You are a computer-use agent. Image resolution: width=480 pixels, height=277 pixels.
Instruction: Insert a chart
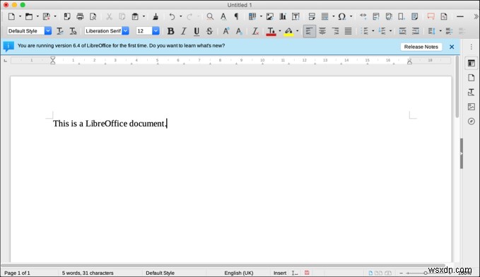283,16
